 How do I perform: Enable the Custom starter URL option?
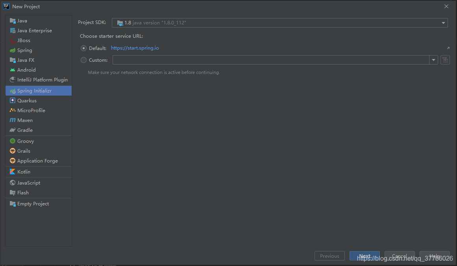[83, 60]
